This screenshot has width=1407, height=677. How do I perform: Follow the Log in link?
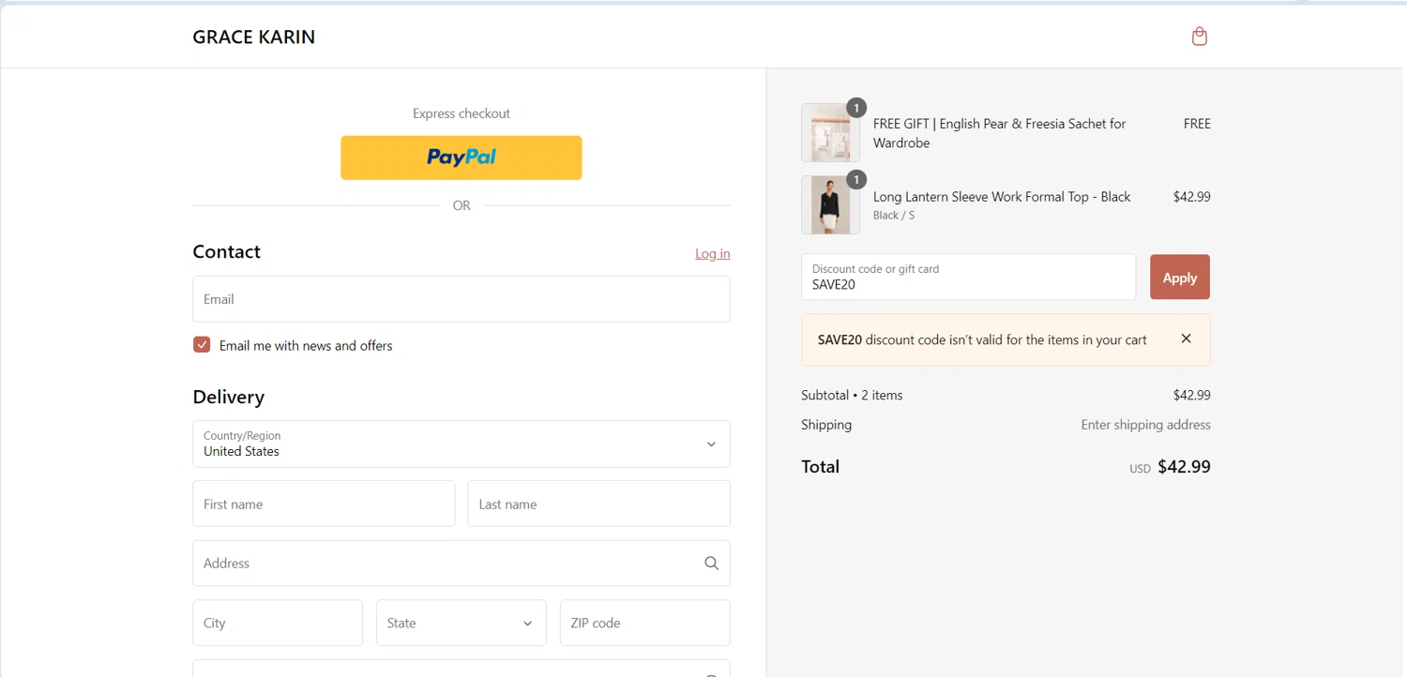coord(713,253)
